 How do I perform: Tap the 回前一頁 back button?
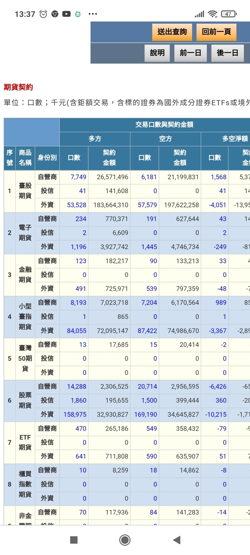click(x=216, y=32)
